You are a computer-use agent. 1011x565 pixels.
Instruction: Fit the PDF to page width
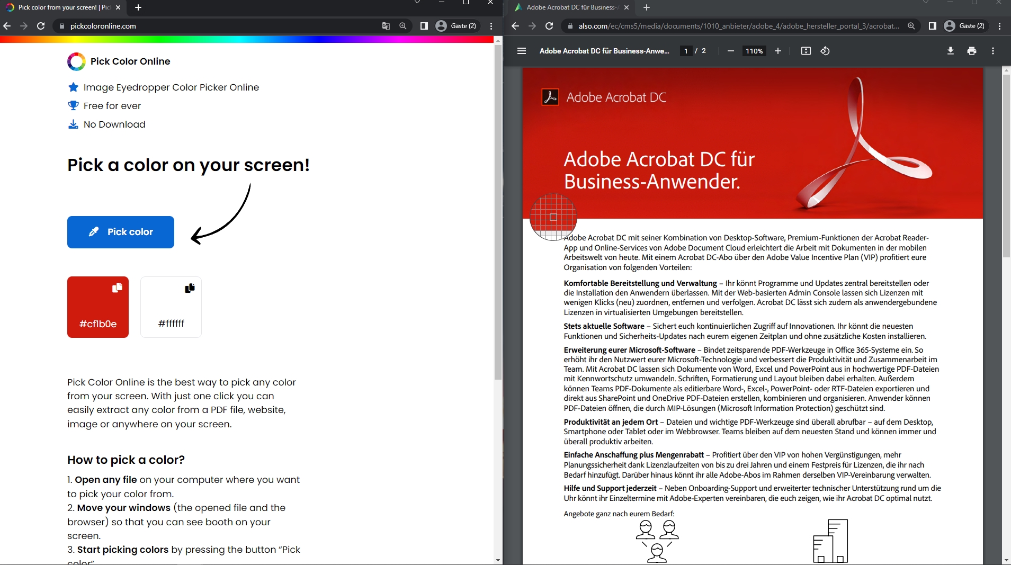(x=805, y=51)
